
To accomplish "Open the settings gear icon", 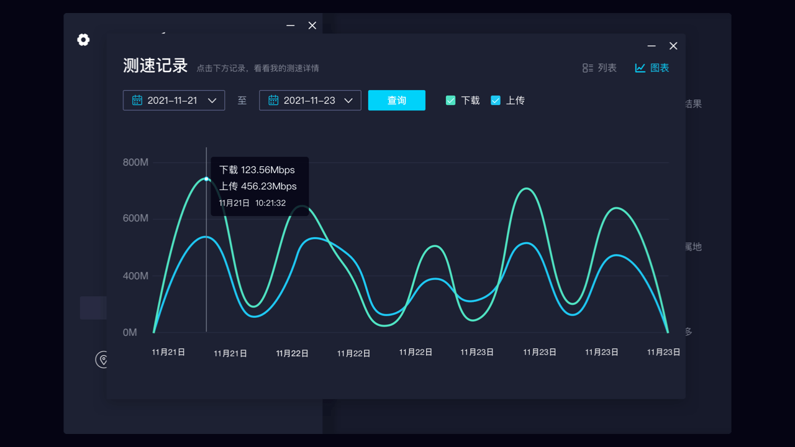I will click(83, 40).
